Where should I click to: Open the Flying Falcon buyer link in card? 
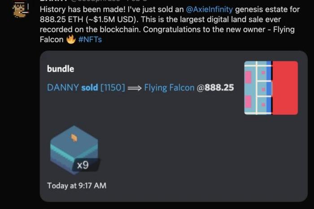click(169, 87)
